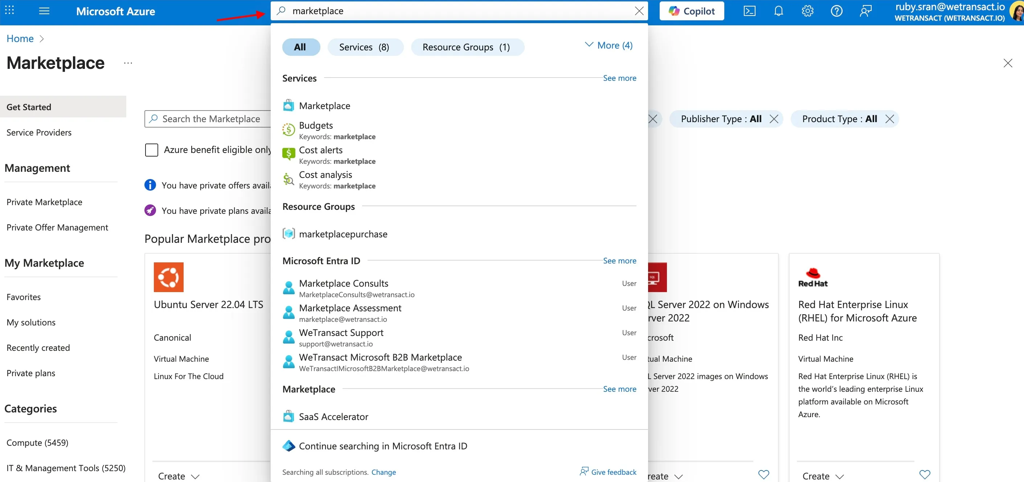Open the Product Type : All filter

pyautogui.click(x=840, y=119)
